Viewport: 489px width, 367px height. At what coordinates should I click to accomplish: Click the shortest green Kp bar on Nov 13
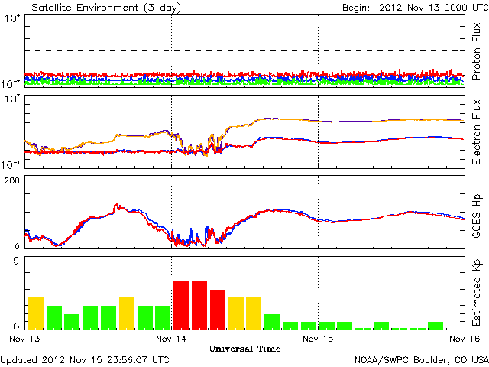72,322
